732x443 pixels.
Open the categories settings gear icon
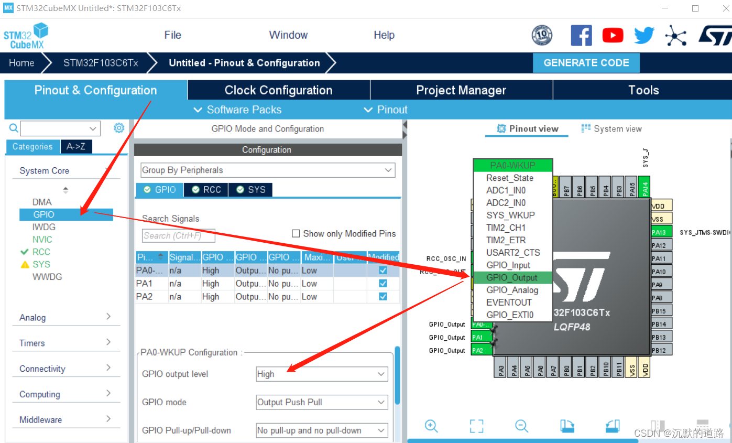[119, 128]
